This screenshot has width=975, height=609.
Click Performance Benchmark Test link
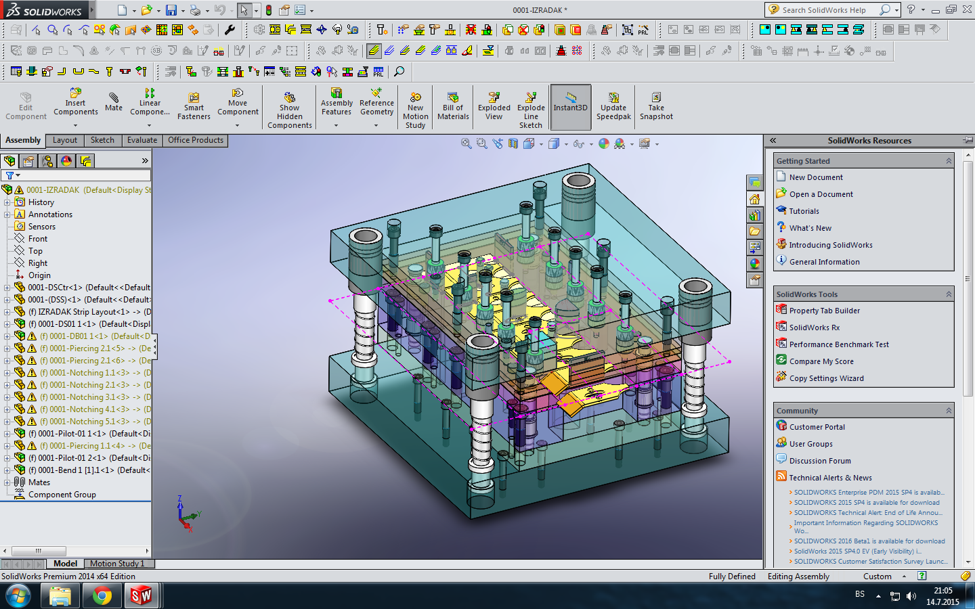coord(839,344)
